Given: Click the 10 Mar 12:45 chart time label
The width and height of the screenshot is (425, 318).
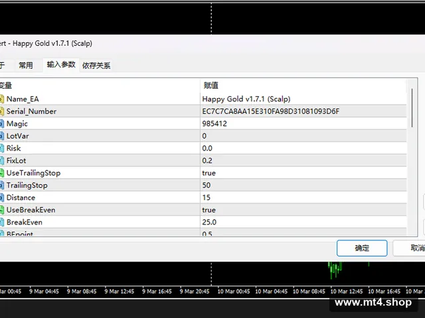Looking at the screenshot, I should click(x=347, y=291).
